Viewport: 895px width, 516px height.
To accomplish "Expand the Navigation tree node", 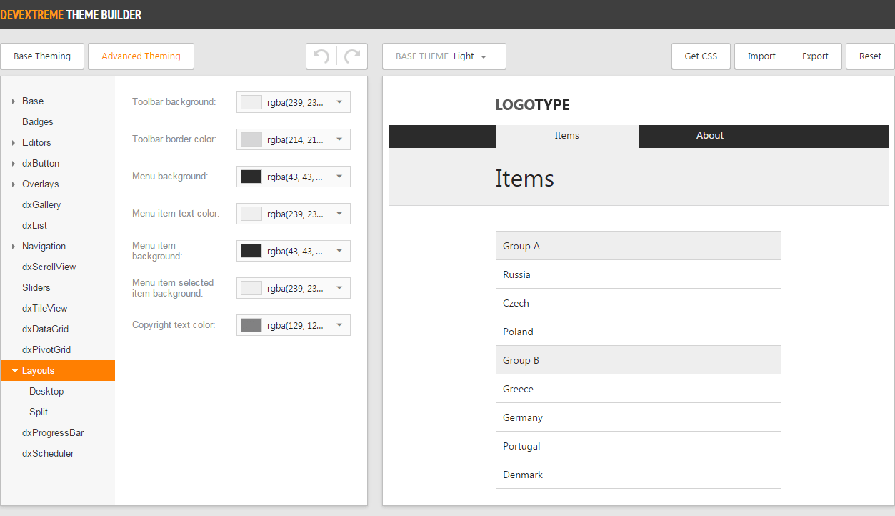I will coord(14,247).
